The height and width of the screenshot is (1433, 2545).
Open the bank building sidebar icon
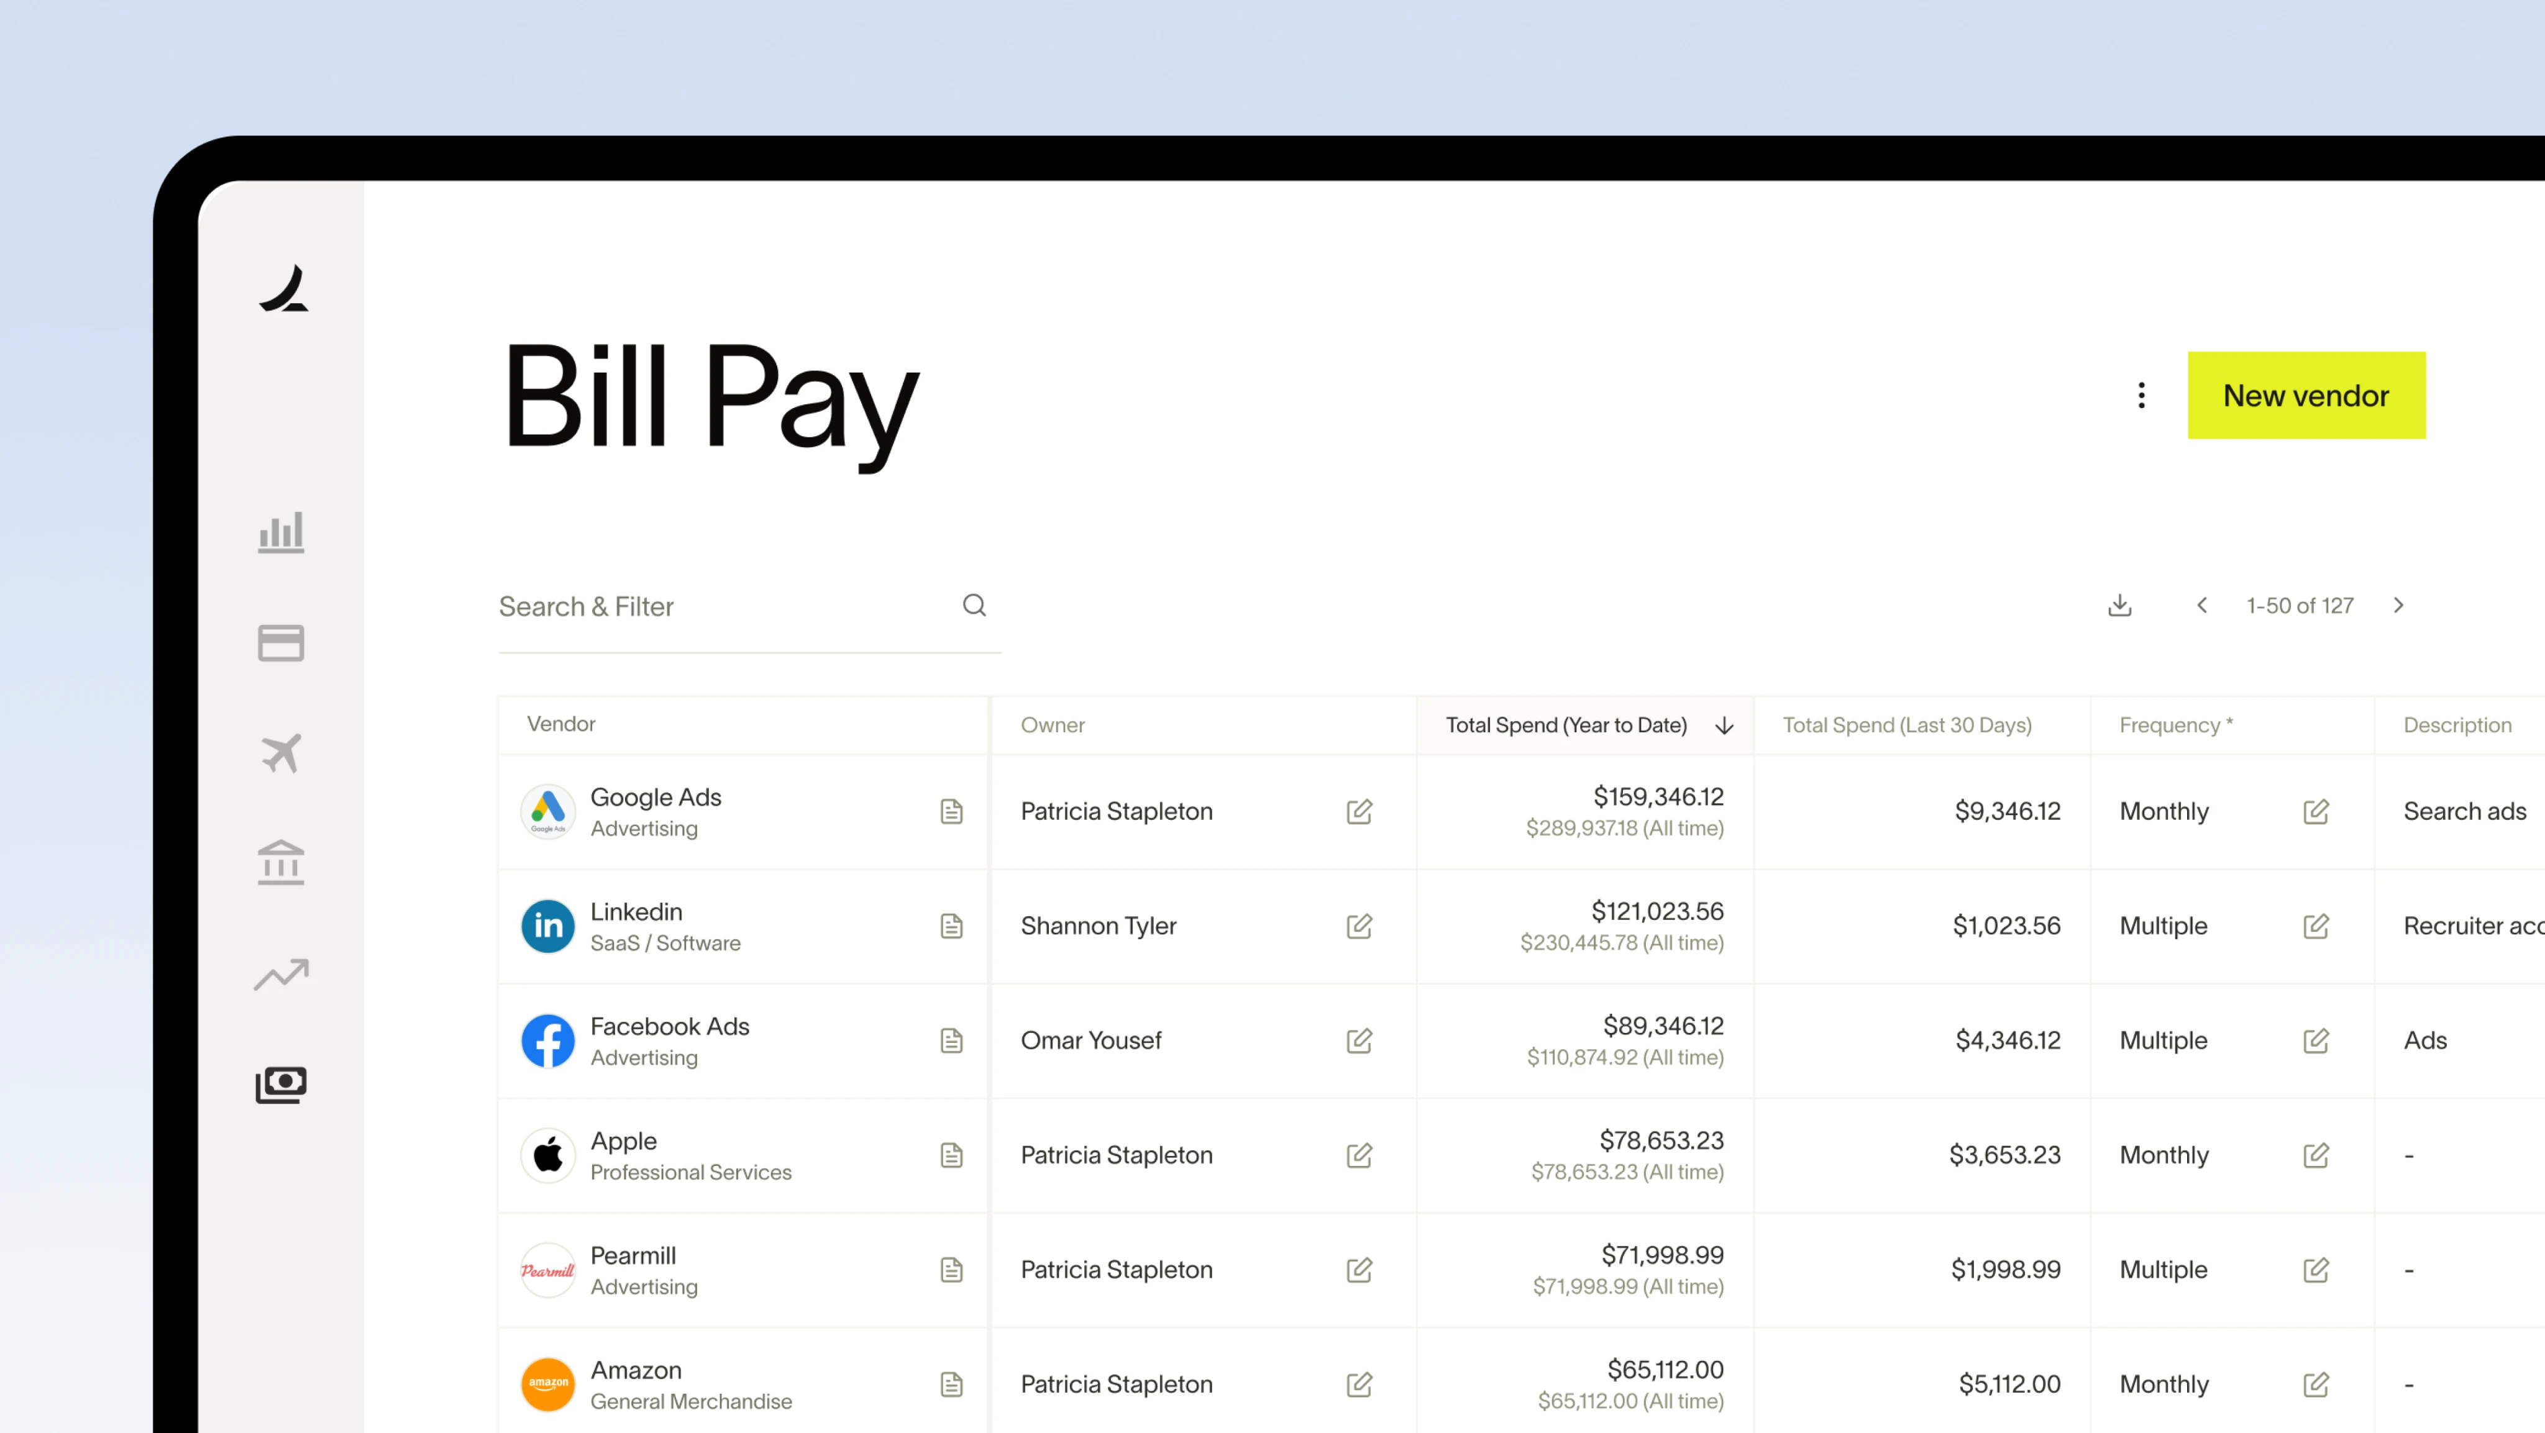point(281,862)
